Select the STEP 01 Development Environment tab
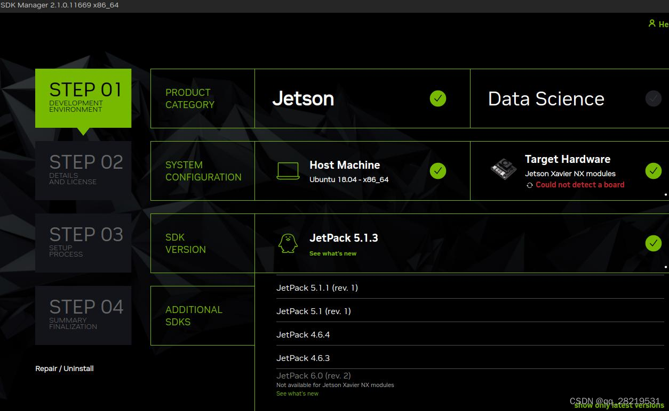The height and width of the screenshot is (411, 669). (x=83, y=98)
